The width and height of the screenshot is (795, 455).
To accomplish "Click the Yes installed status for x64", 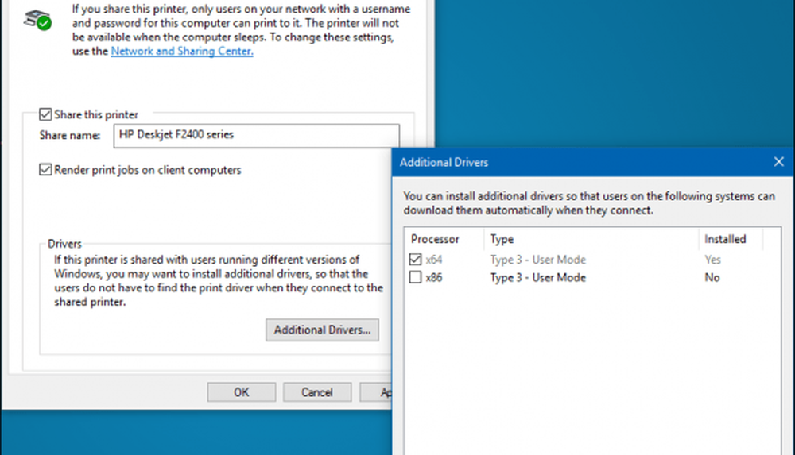I will tap(712, 260).
